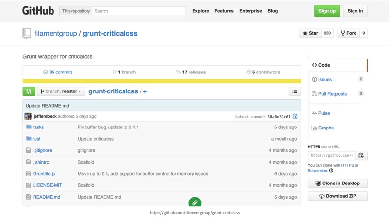Open the branch: master dropdown

point(61,91)
